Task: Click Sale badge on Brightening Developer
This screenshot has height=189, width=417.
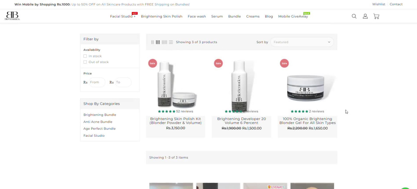Action: pos(219,64)
